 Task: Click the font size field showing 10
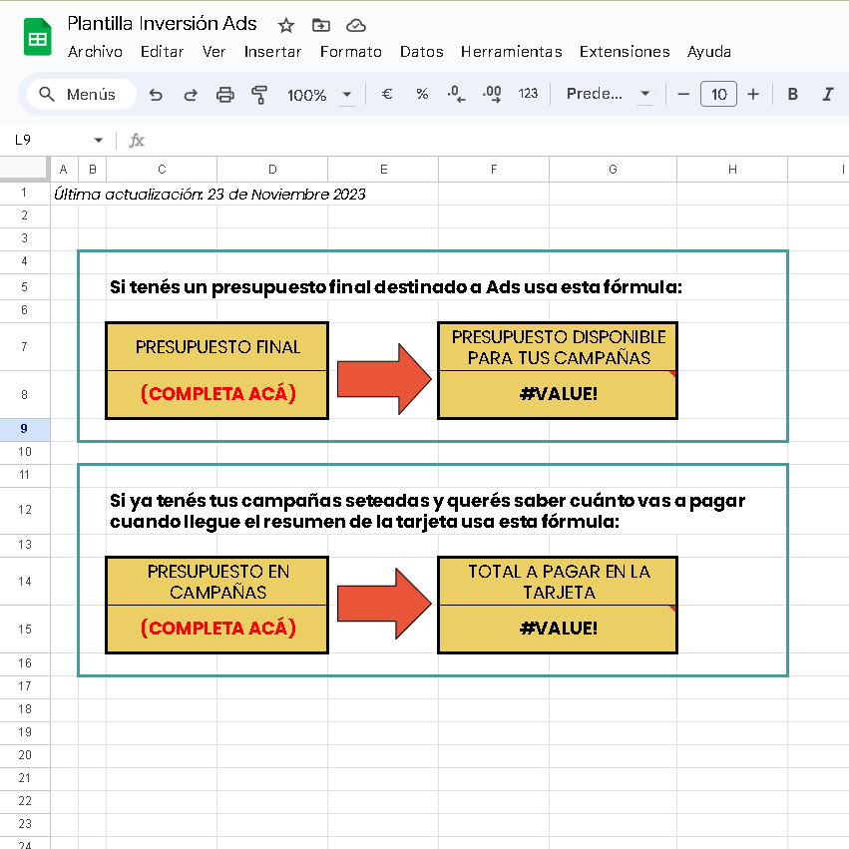(x=718, y=94)
